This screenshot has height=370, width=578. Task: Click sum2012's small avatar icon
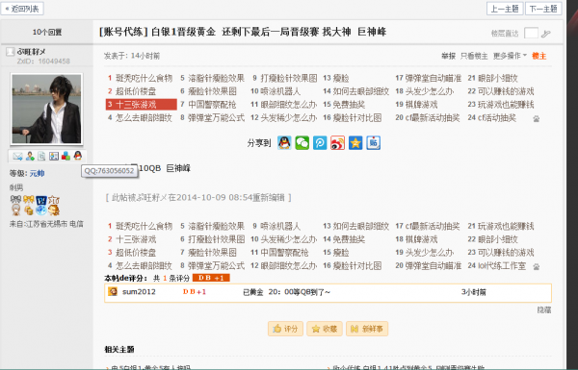[113, 291]
